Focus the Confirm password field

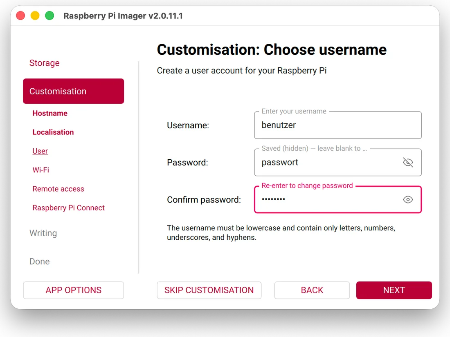pyautogui.click(x=338, y=199)
